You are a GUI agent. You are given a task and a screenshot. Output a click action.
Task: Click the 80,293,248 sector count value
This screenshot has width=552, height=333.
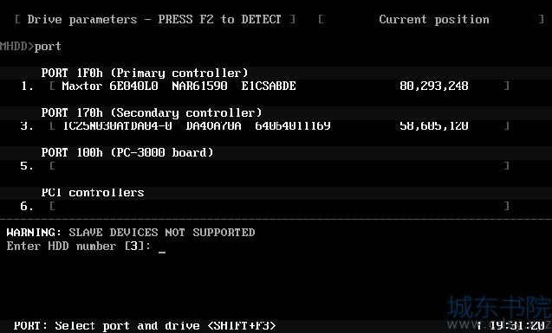coord(433,86)
